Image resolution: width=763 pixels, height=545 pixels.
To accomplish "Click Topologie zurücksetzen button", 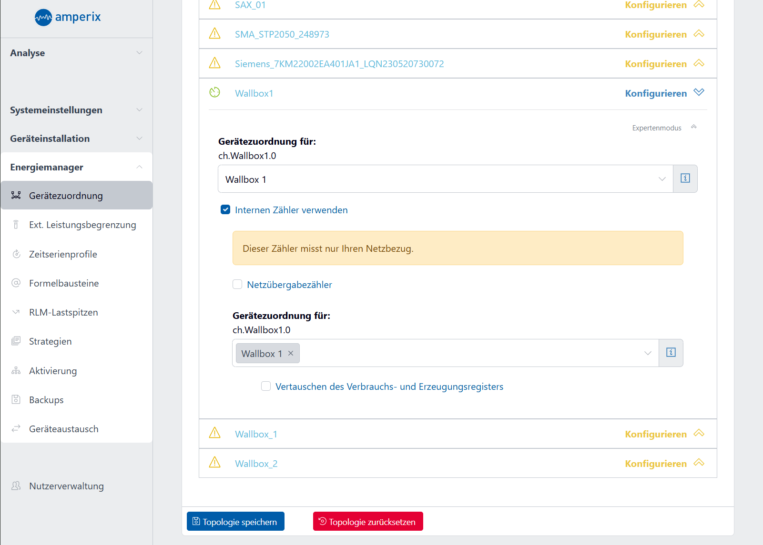I will pos(368,522).
